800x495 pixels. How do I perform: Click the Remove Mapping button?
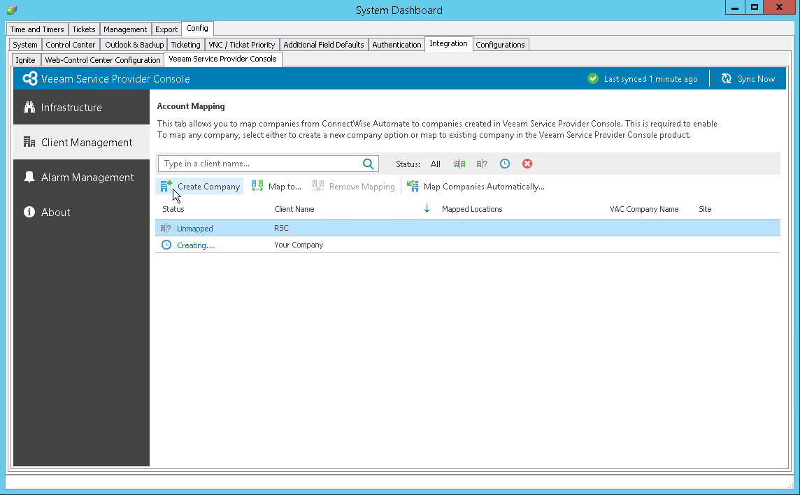[x=354, y=186]
